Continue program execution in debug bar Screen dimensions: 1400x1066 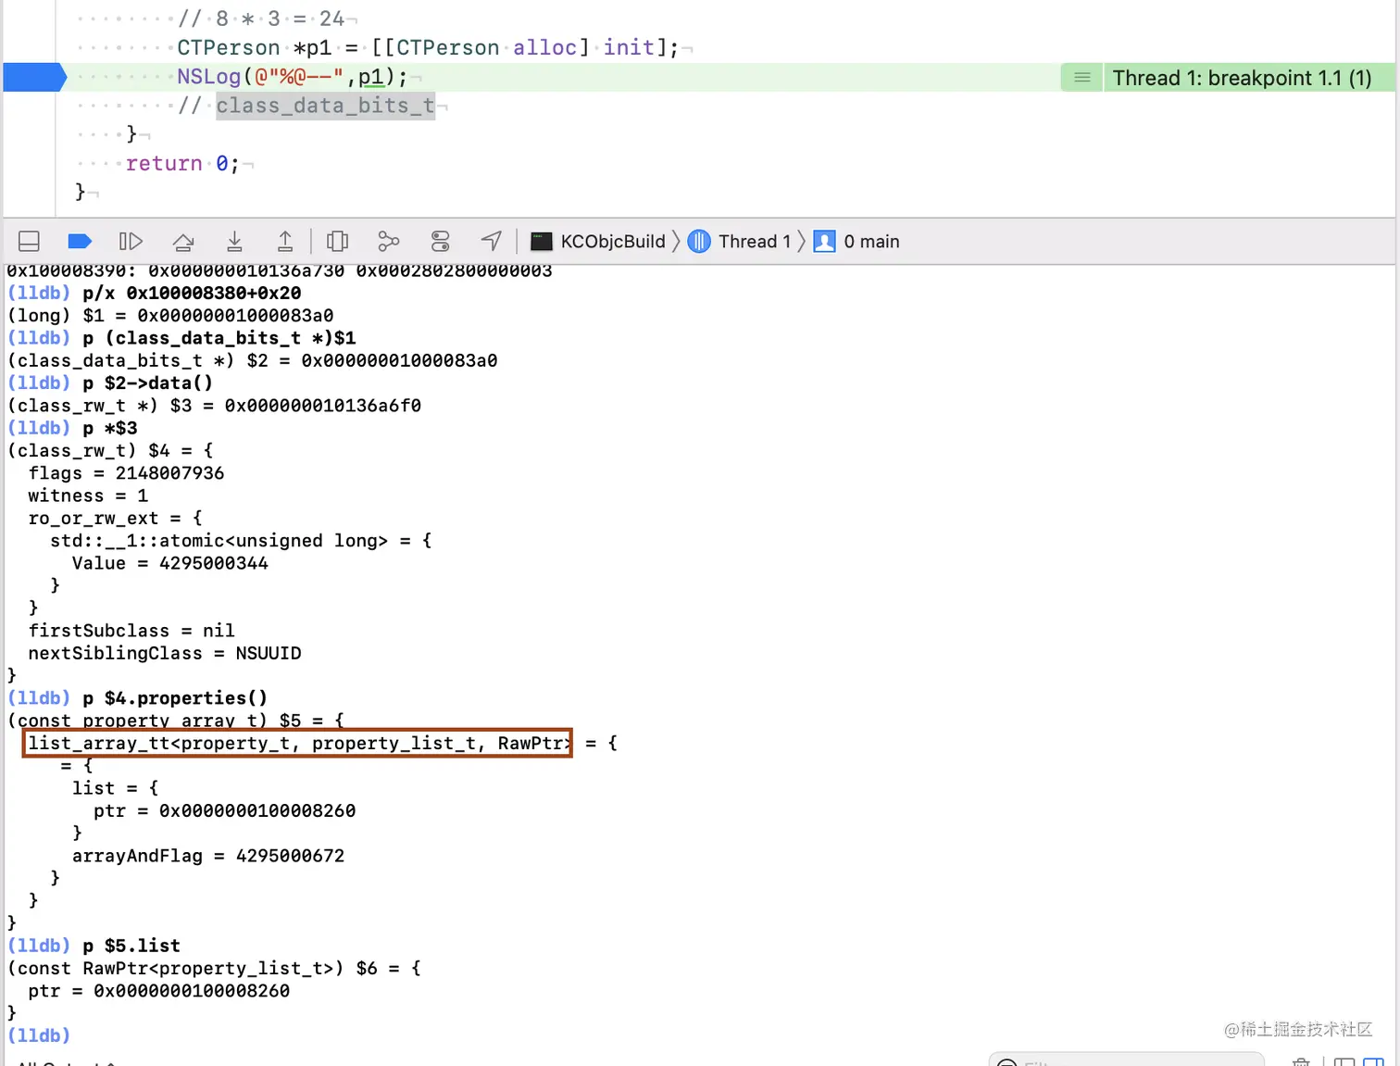[131, 242]
